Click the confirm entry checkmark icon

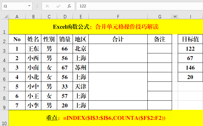[58, 6]
